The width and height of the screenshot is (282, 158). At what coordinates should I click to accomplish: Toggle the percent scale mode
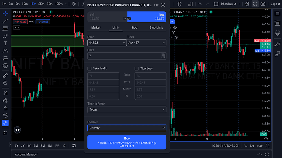(246, 146)
